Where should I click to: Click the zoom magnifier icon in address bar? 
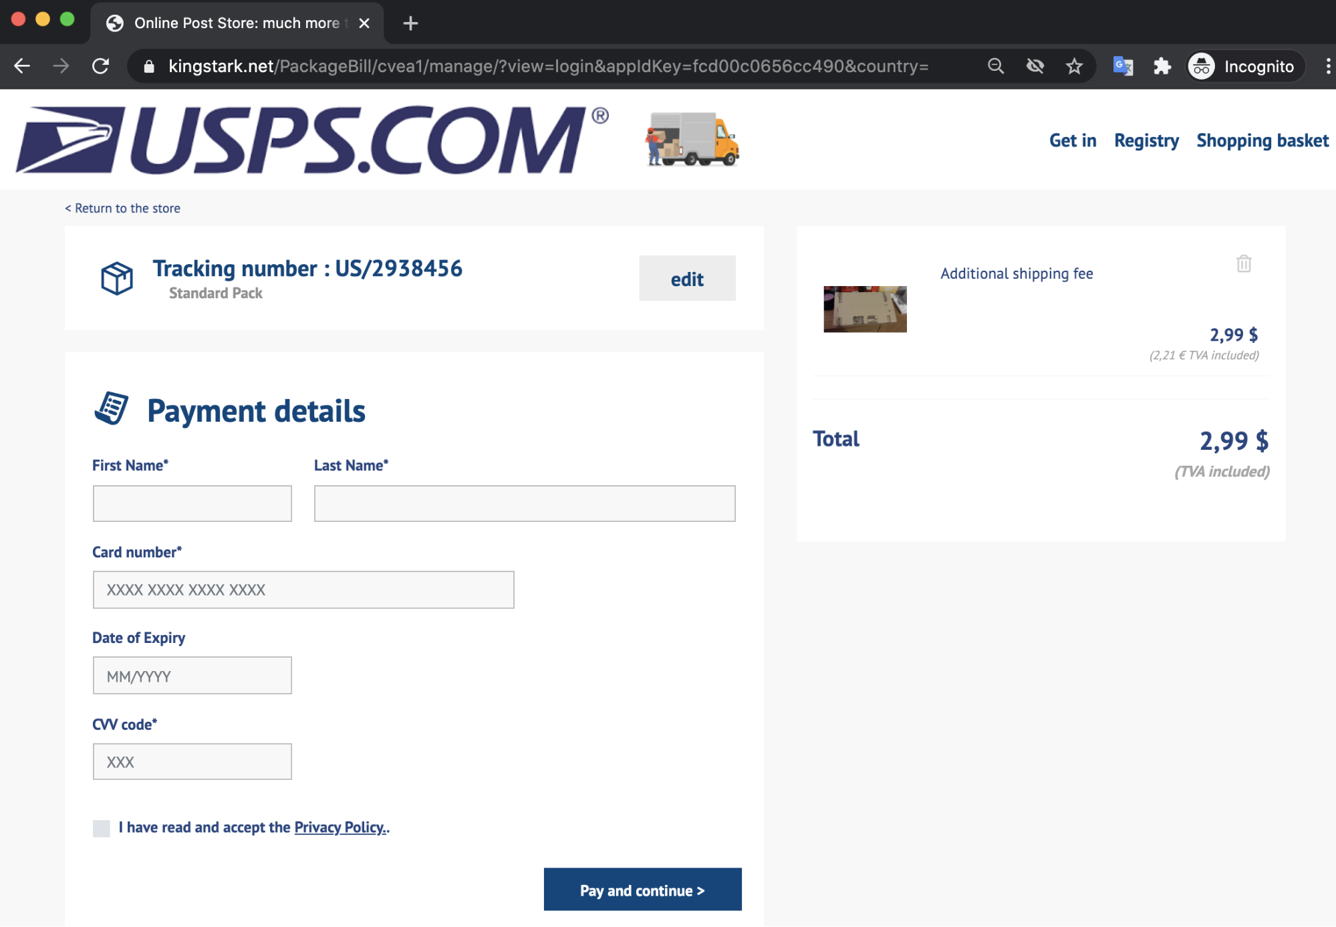click(996, 66)
